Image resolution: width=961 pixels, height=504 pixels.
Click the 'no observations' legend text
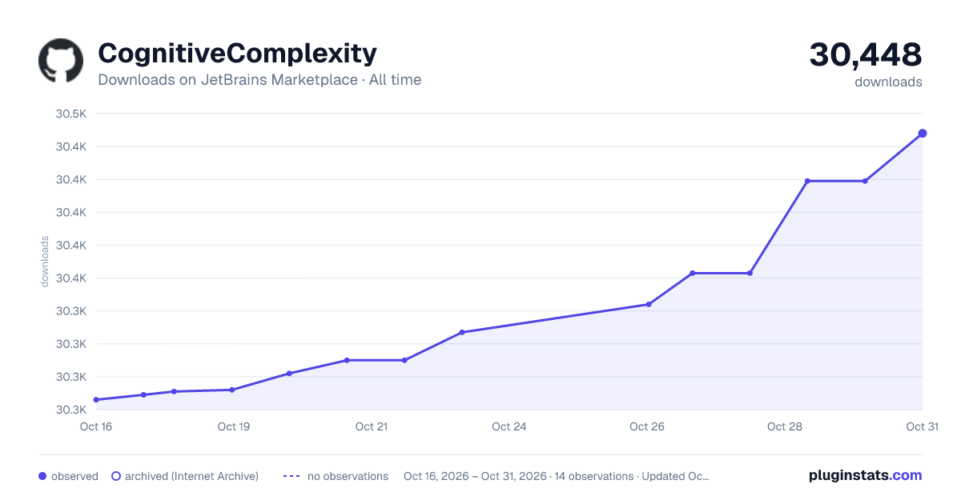(x=348, y=476)
